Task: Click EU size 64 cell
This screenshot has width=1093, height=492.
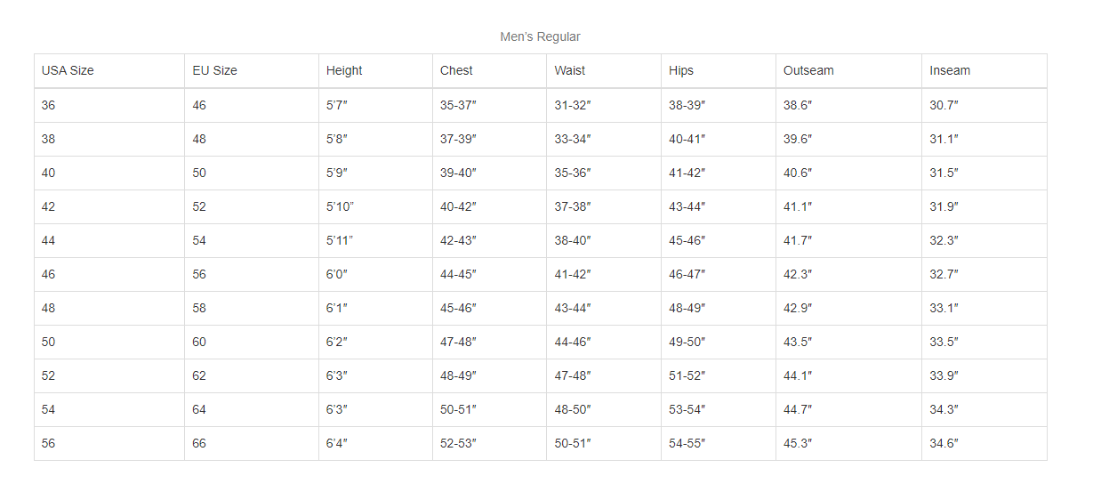Action: [x=199, y=409]
